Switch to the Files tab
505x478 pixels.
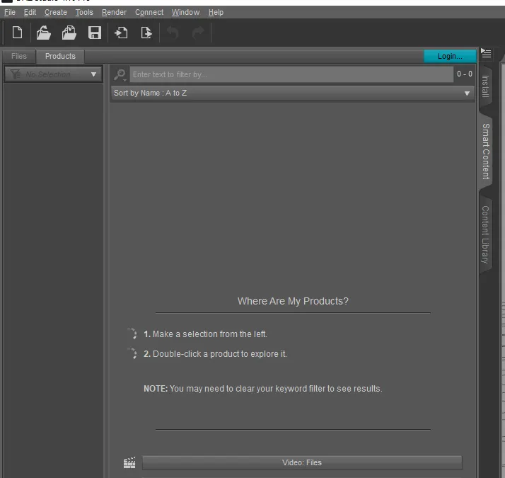pyautogui.click(x=18, y=56)
